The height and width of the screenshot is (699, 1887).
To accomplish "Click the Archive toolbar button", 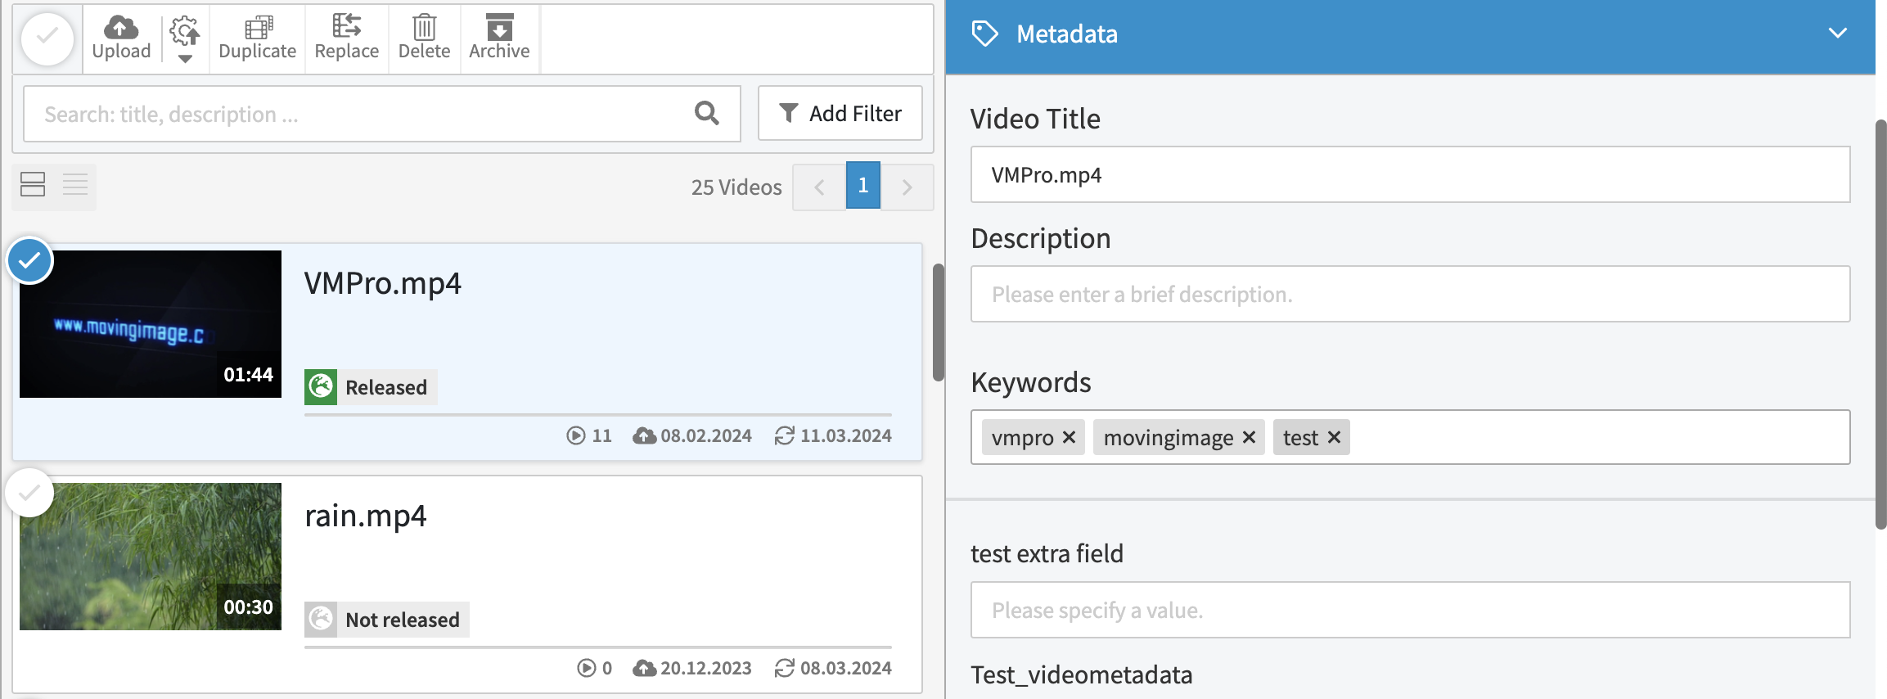I will click(499, 38).
